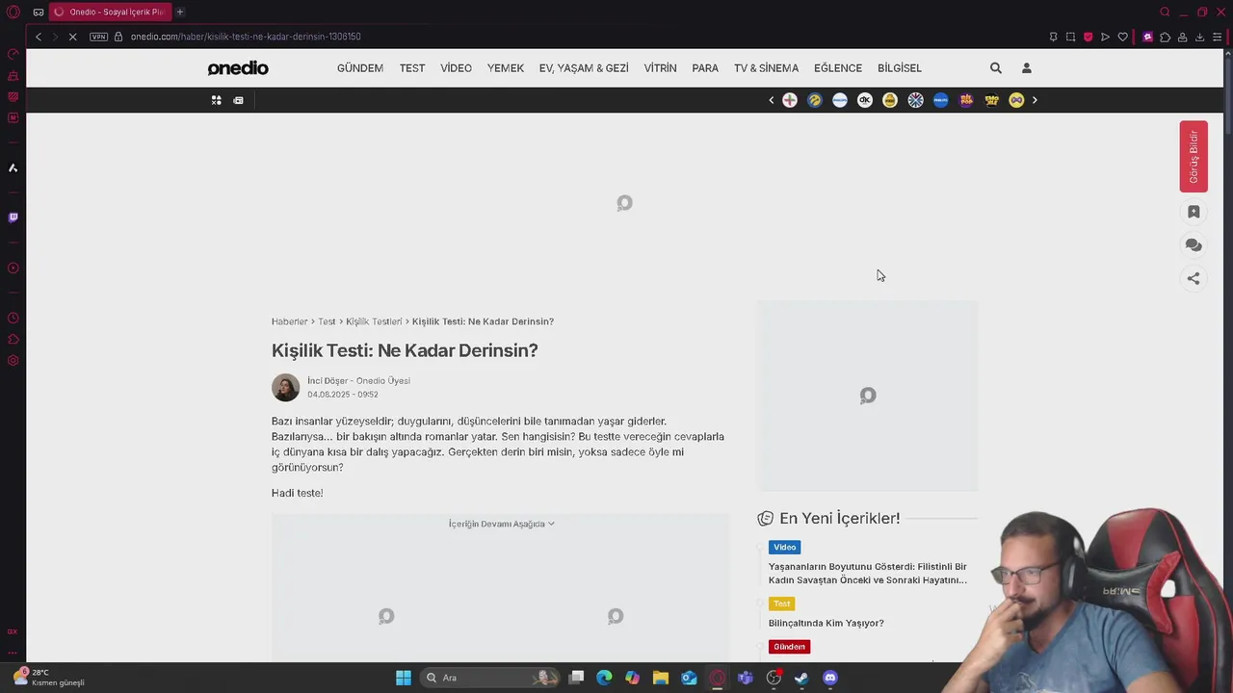Open the user profile icon
This screenshot has width=1233, height=693.
click(1026, 68)
